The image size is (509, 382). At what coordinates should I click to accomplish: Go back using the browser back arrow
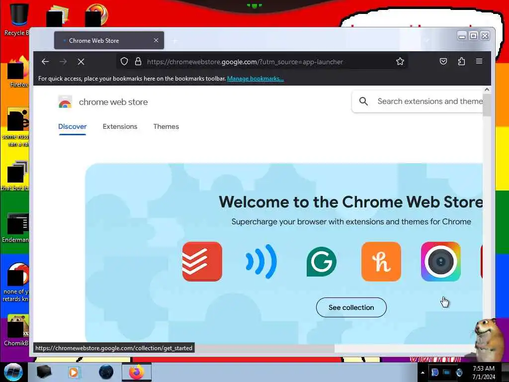45,62
